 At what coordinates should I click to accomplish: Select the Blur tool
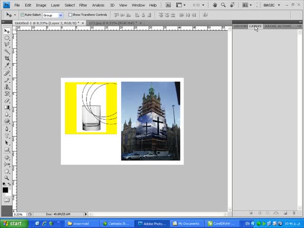tap(7, 114)
